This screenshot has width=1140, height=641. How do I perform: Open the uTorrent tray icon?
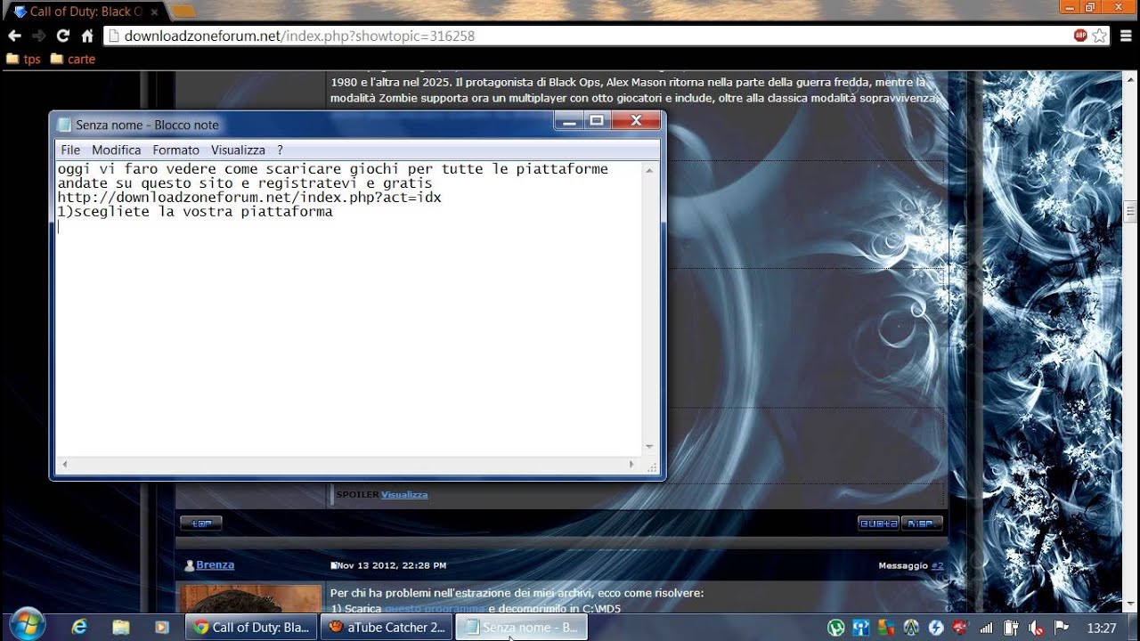835,628
